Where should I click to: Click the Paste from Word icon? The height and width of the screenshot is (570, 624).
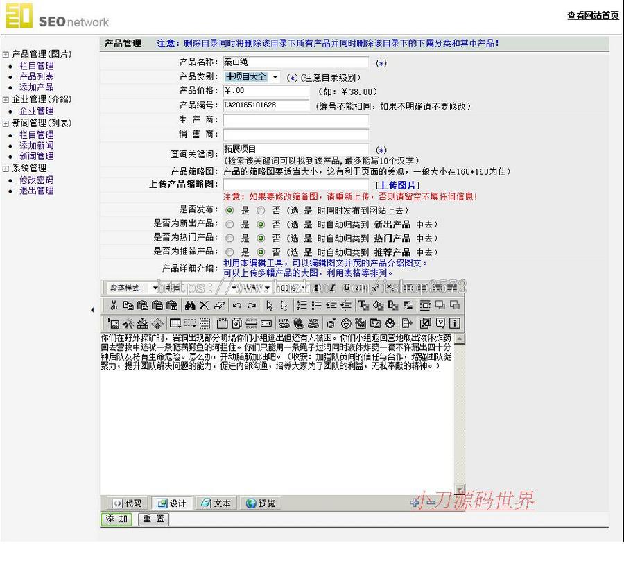(x=172, y=305)
